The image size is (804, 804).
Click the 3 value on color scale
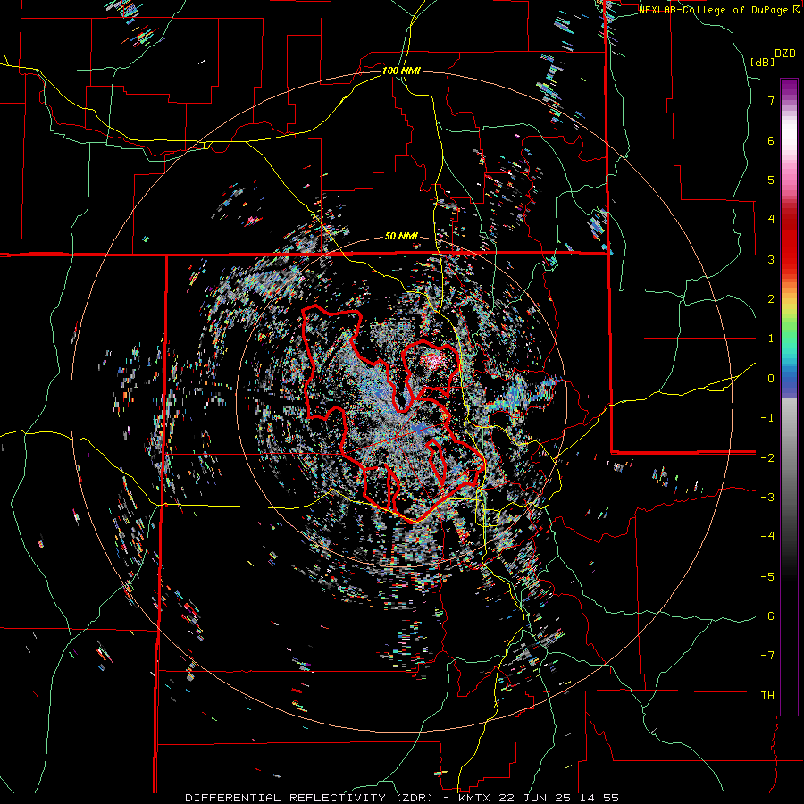[x=771, y=259]
